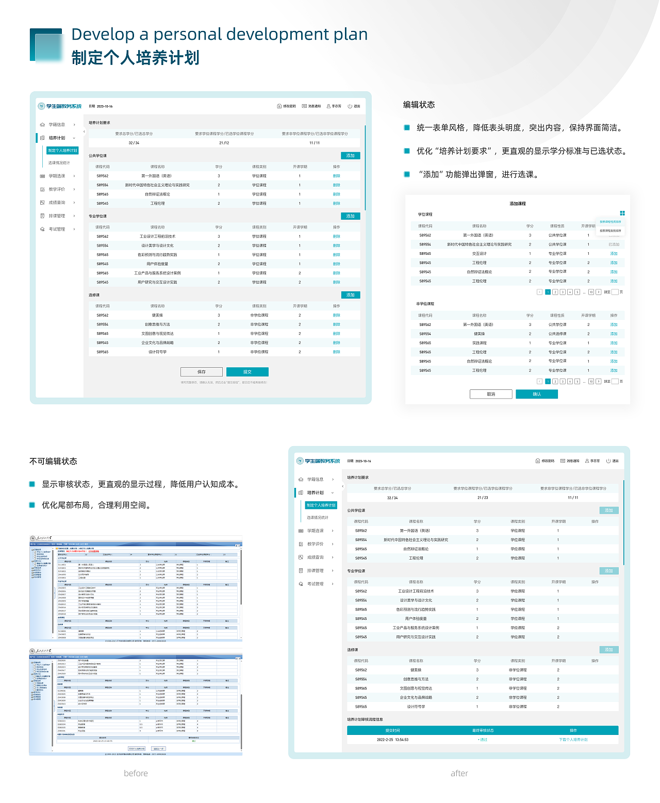Click the 学期选课 grid icon in the upper edit-state screen
This screenshot has height=803, width=660.
42,176
